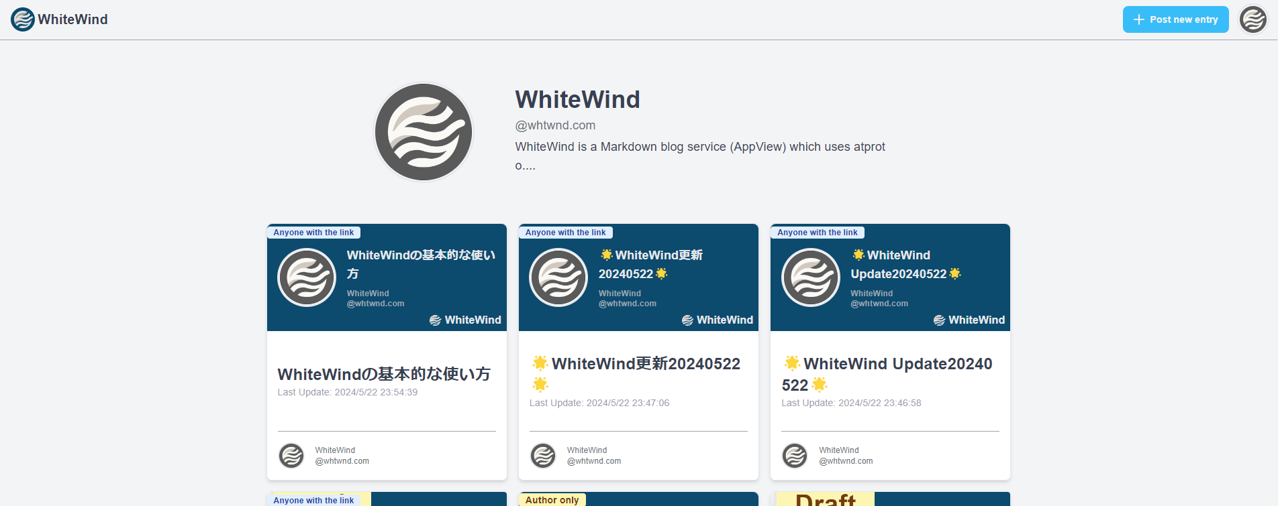Click the WhiteWind header brand text
Image resolution: width=1278 pixels, height=506 pixels.
[x=72, y=19]
